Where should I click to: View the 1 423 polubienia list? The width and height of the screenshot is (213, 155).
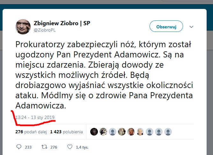tap(66, 132)
